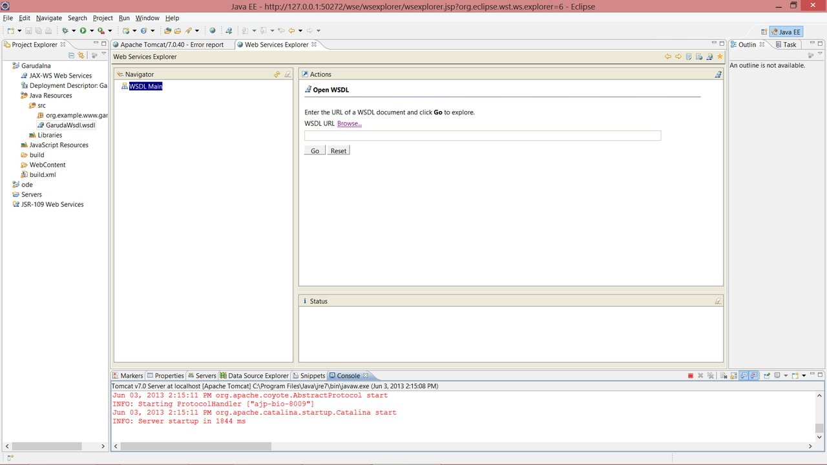Click the Launch Web Services Explorer toolbar icon
This screenshot has height=465, width=827.
[229, 30]
